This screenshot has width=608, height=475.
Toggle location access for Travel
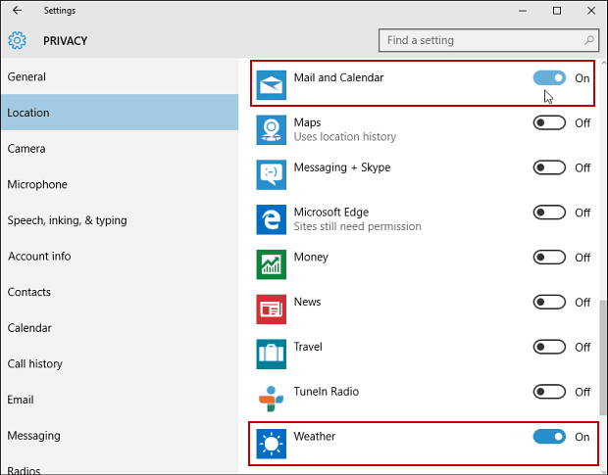(x=549, y=347)
